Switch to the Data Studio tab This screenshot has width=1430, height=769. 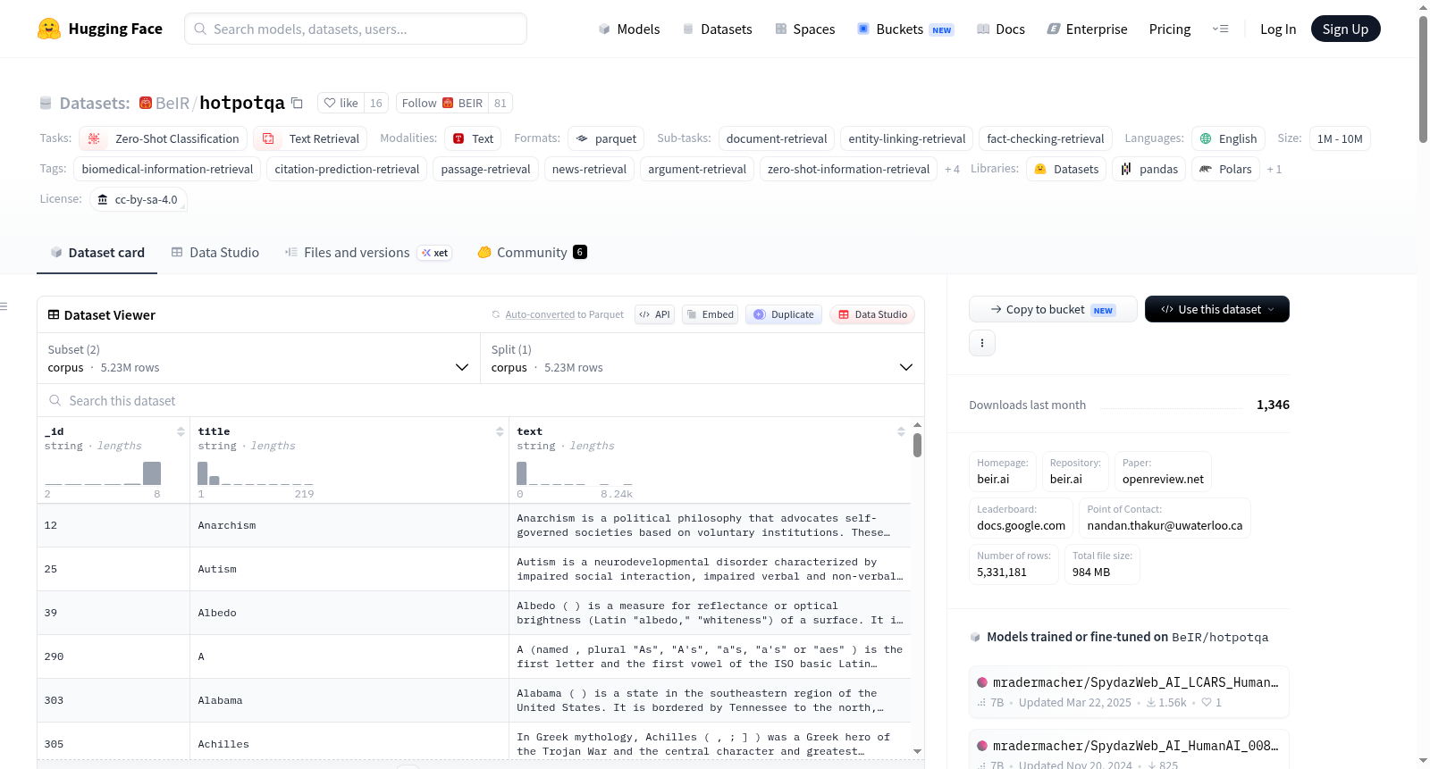pyautogui.click(x=215, y=253)
